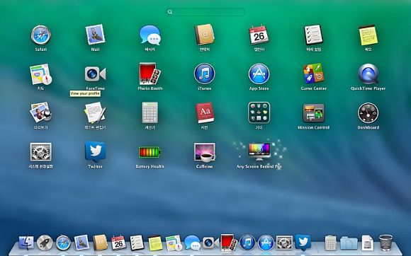The height and width of the screenshot is (256, 411).
Task: Launch the Caffeine app
Action: [x=205, y=152]
